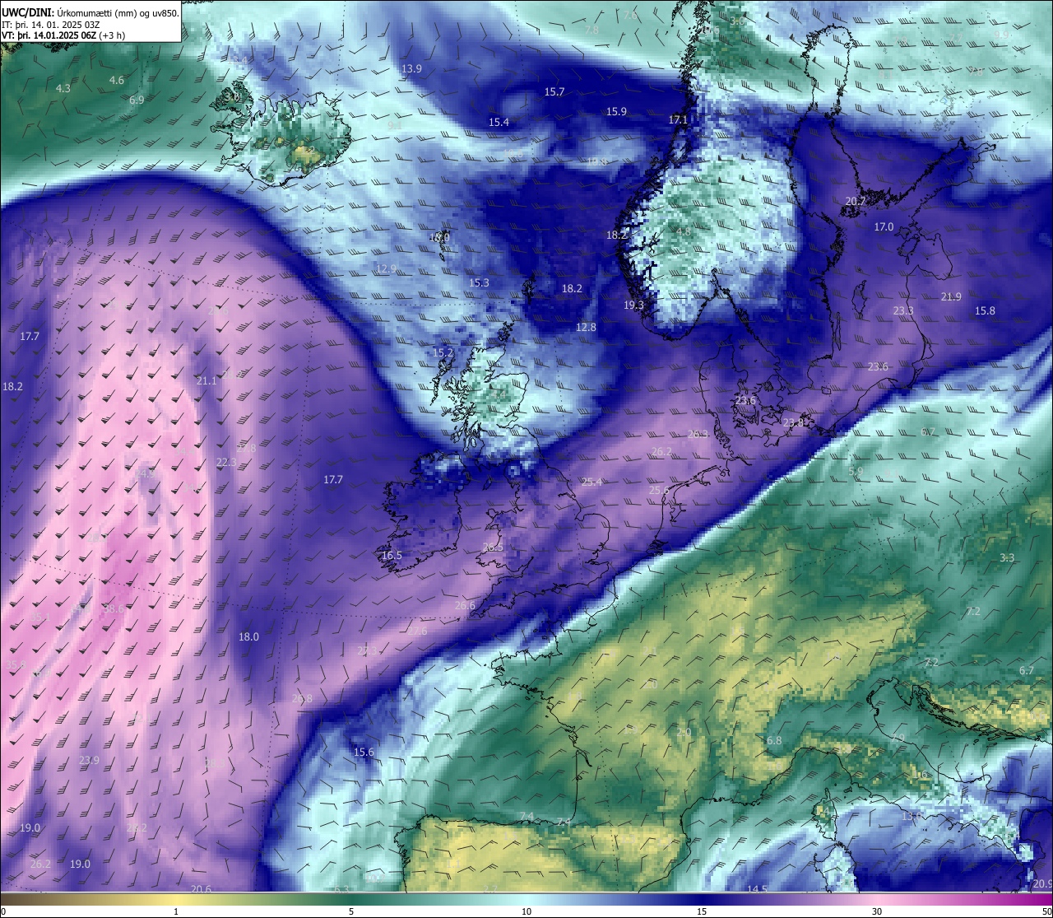Image resolution: width=1053 pixels, height=918 pixels.
Task: Click the map value '6.9'
Action: coord(137,100)
